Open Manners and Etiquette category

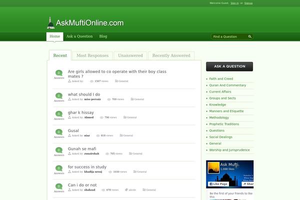226,111
